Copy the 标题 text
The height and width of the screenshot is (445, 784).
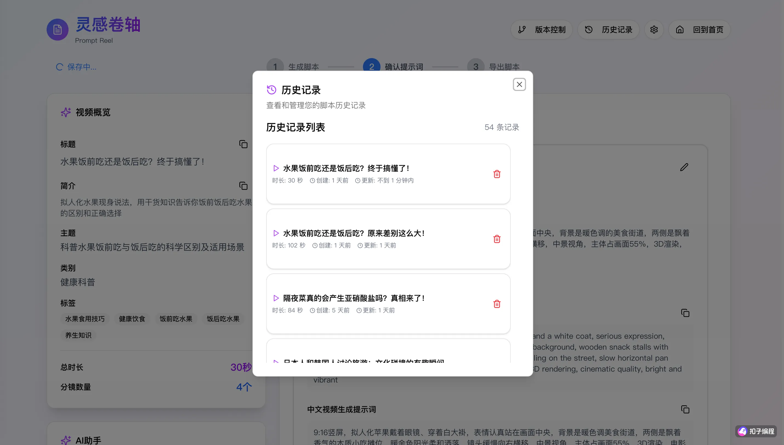tap(243, 144)
